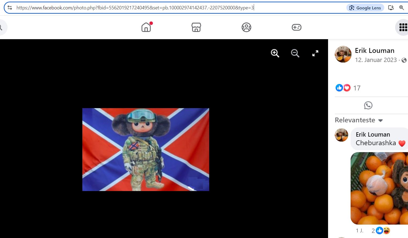Show the 17 reactions count list
Image resolution: width=408 pixels, height=238 pixels.
coord(357,88)
